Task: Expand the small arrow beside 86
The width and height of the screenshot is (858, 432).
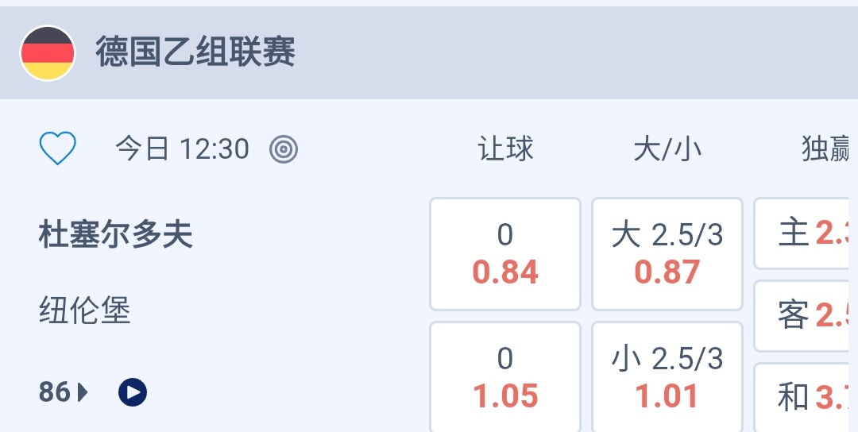Action: click(83, 391)
